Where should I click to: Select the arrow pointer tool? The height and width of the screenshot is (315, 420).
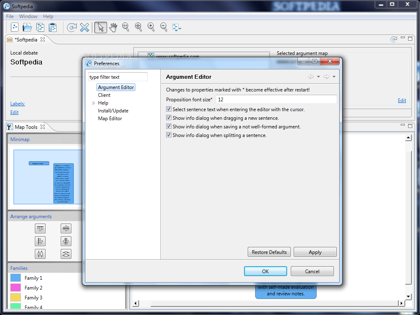101,27
